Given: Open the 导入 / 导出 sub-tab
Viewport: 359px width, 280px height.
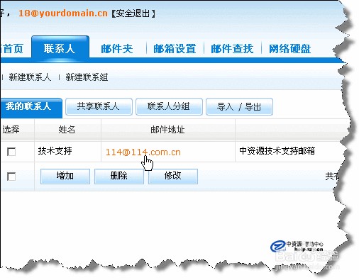Looking at the screenshot, I should point(239,107).
